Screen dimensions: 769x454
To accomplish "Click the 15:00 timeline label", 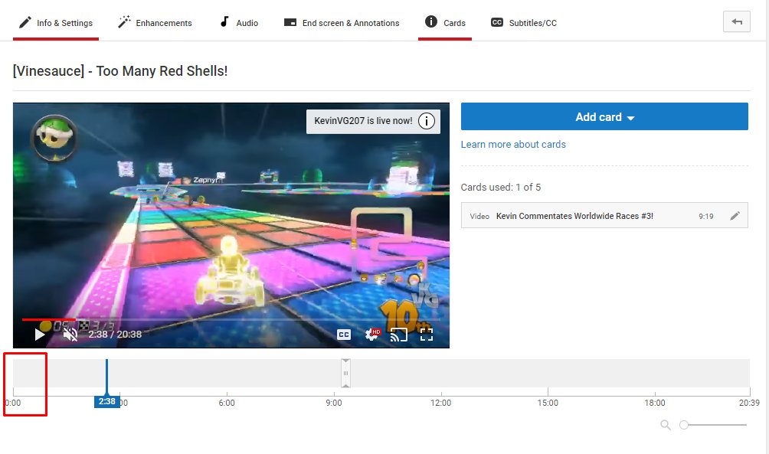I will pos(548,403).
